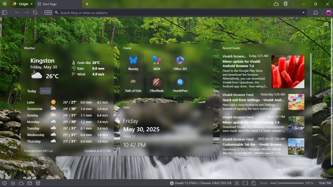Open the HearthPwn speed dial

[180, 84]
